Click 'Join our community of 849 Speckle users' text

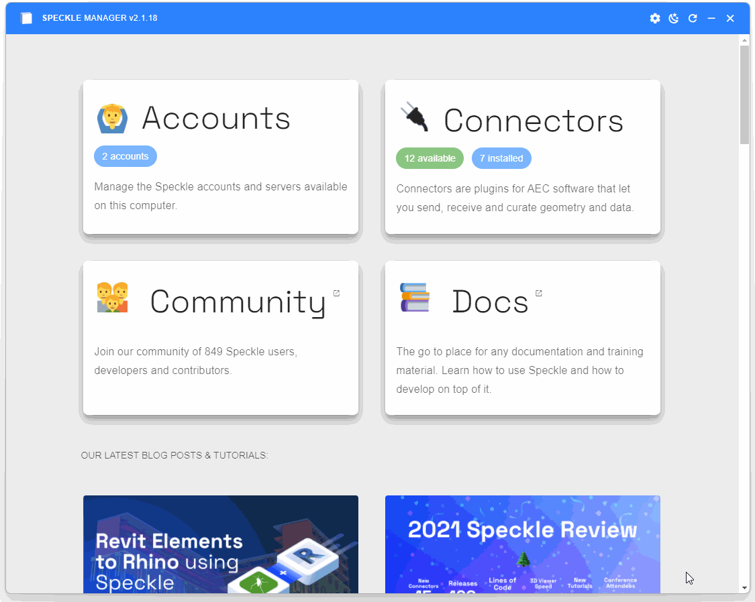[x=195, y=361]
